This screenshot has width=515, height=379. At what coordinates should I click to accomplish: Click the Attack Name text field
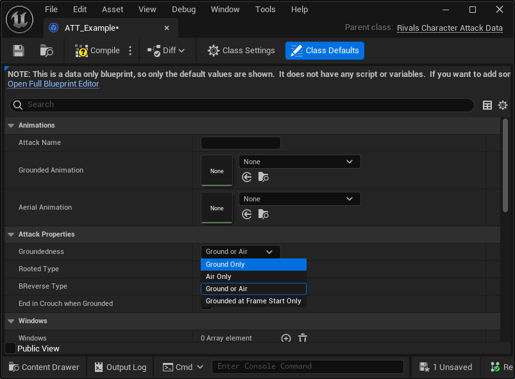click(241, 143)
